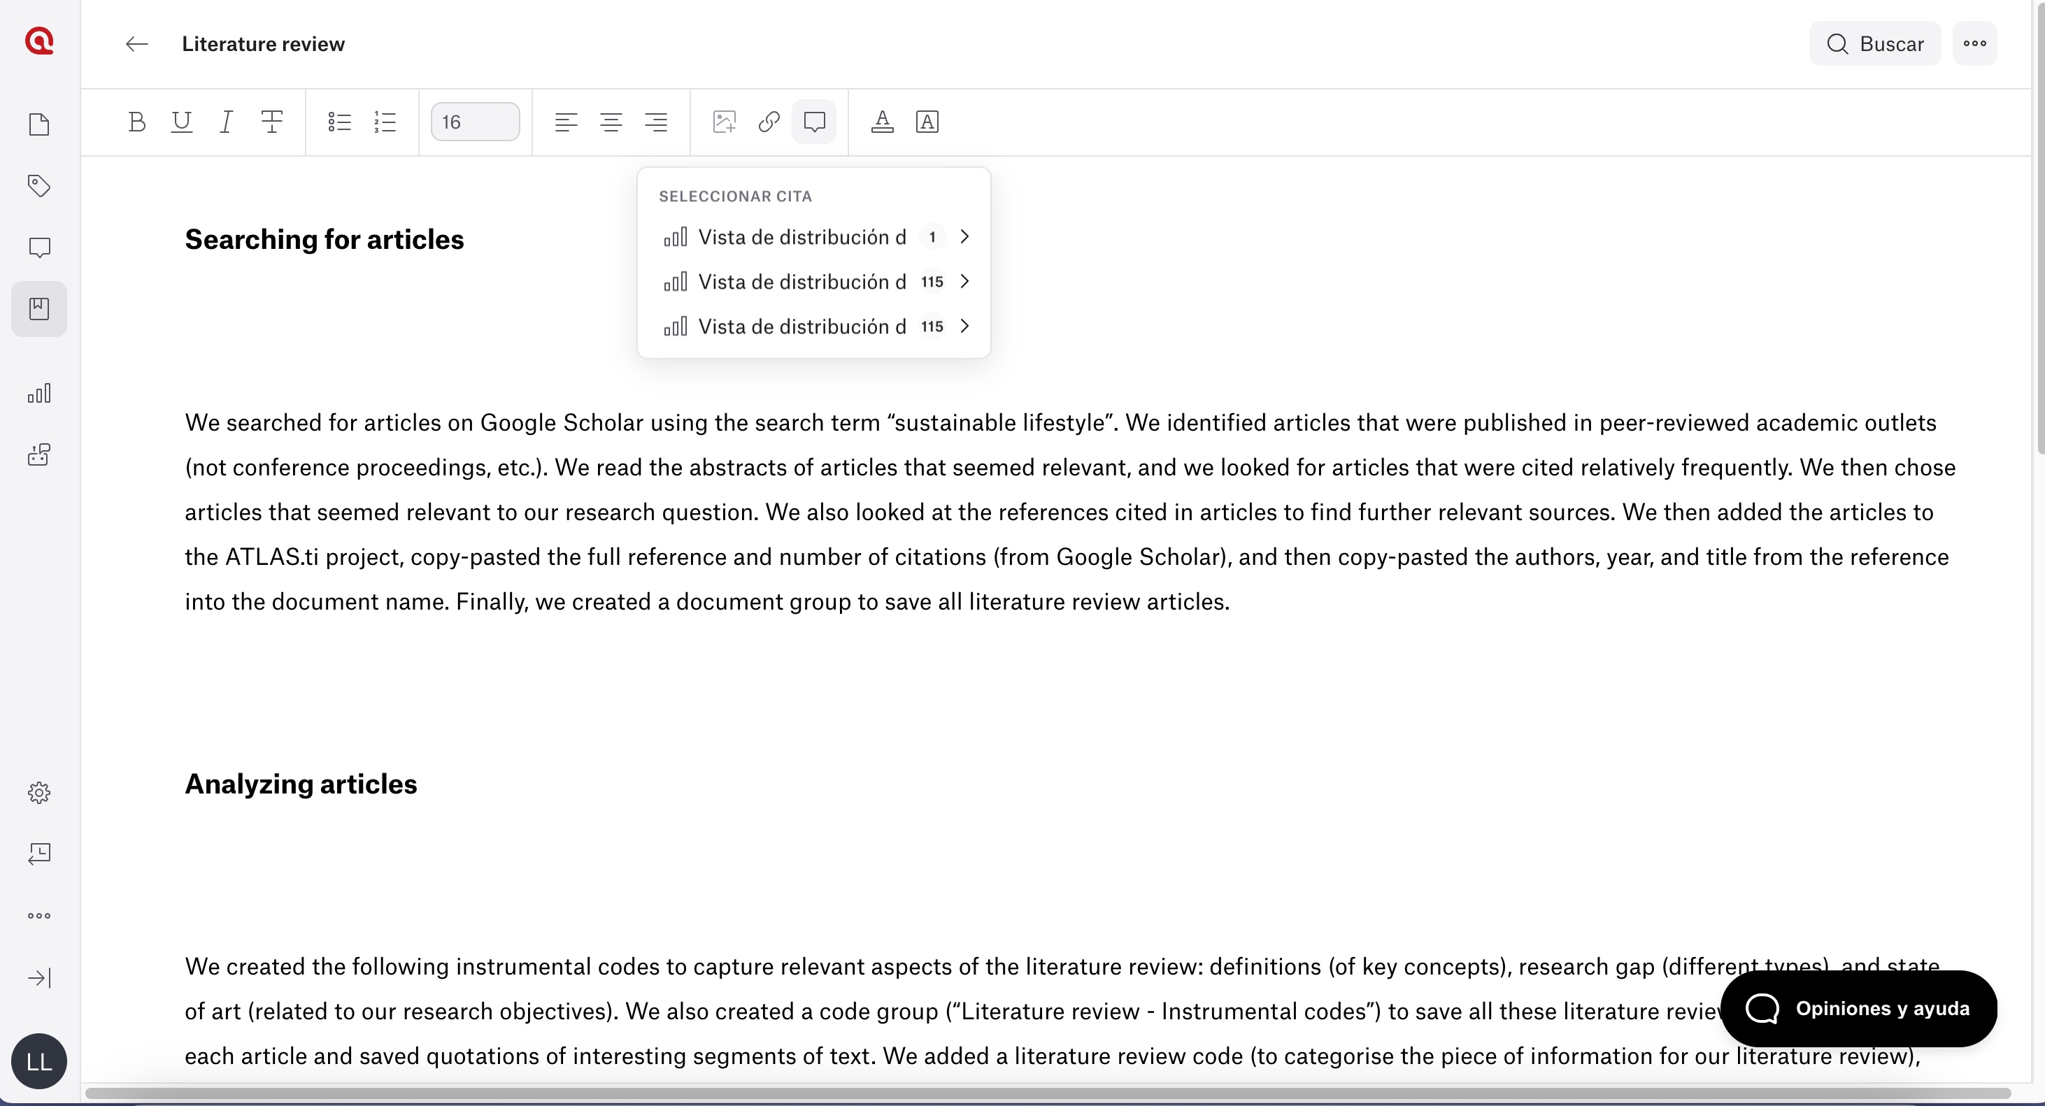
Task: Expand the chevron of item counting 1
Action: [964, 236]
